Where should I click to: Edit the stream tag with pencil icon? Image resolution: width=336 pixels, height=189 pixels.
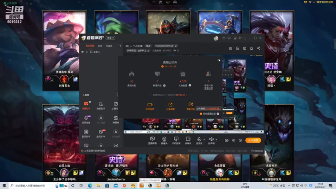[176, 46]
